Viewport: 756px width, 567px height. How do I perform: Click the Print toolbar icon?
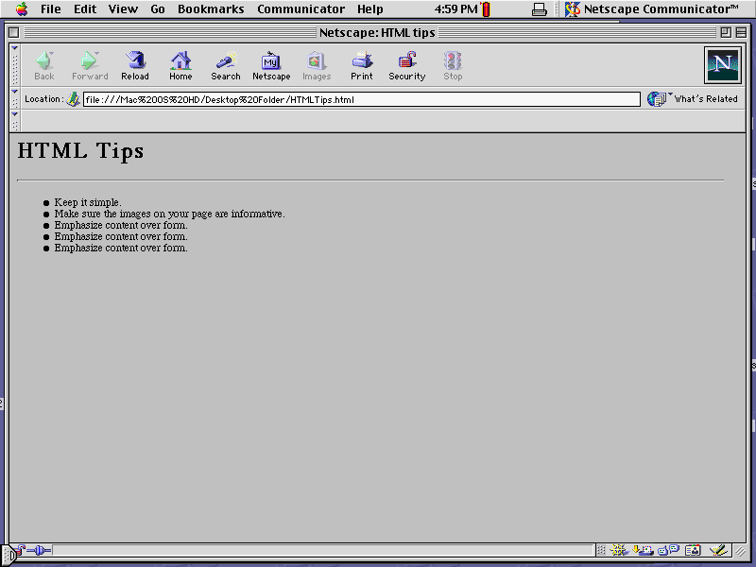pyautogui.click(x=361, y=64)
